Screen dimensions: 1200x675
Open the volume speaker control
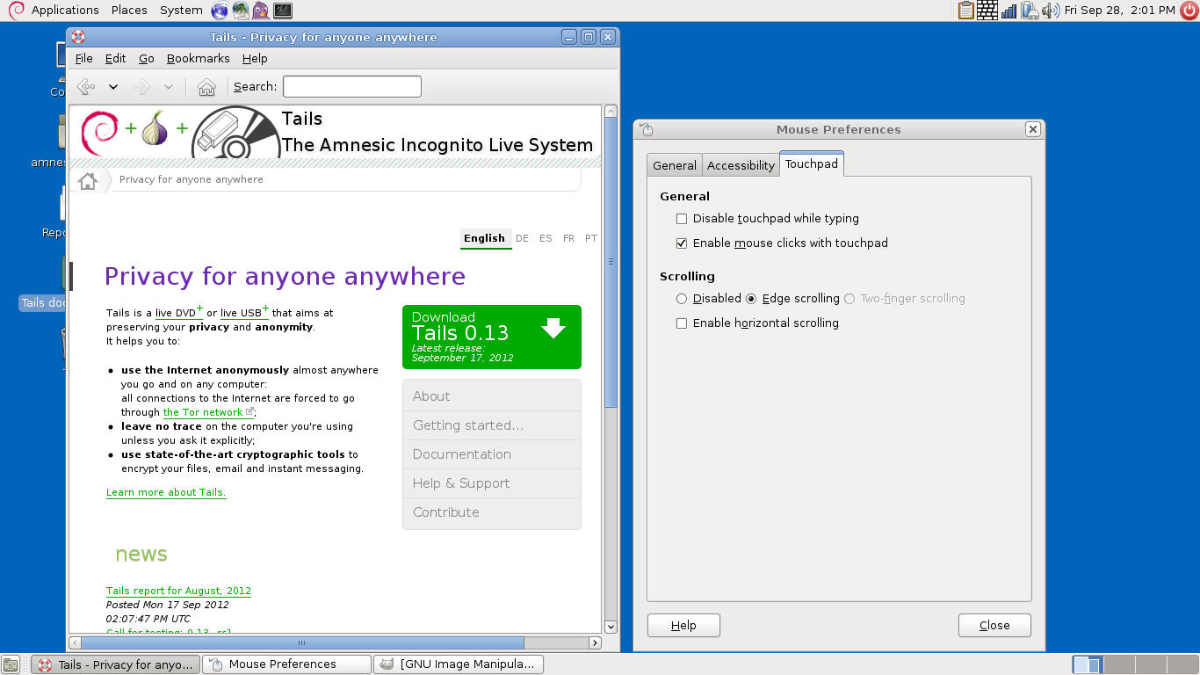(x=1051, y=11)
